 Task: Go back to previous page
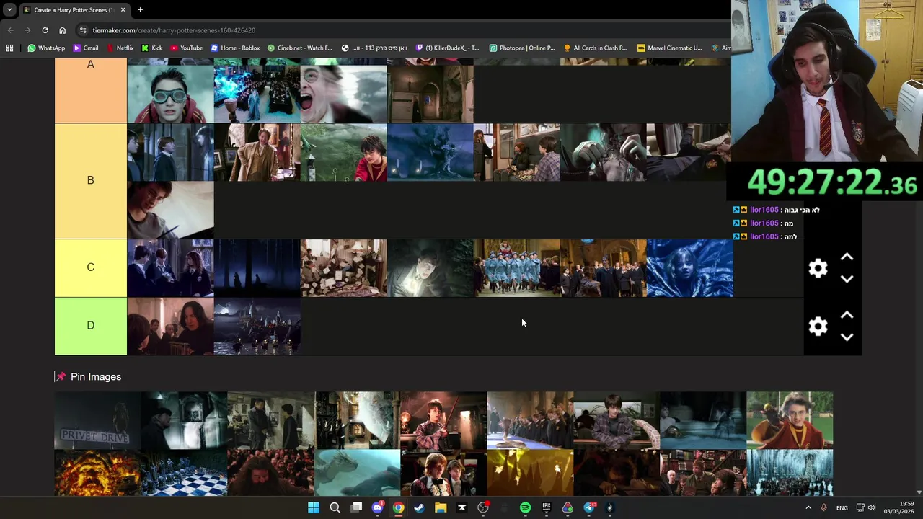coord(10,30)
